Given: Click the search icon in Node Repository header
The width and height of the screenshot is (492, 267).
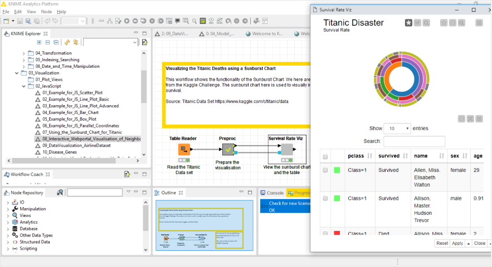Looking at the screenshot, I should 60,192.
